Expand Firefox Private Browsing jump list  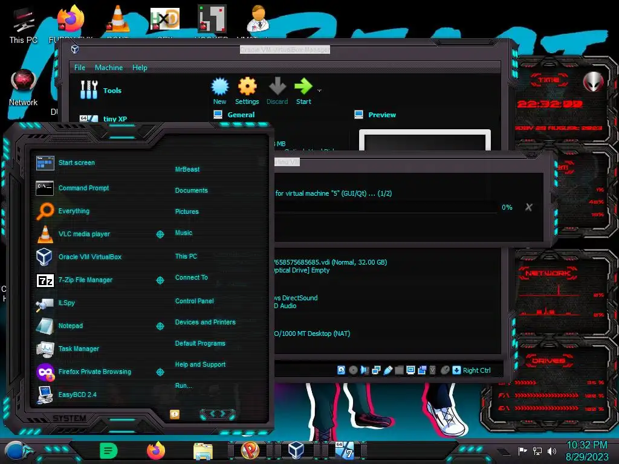160,372
